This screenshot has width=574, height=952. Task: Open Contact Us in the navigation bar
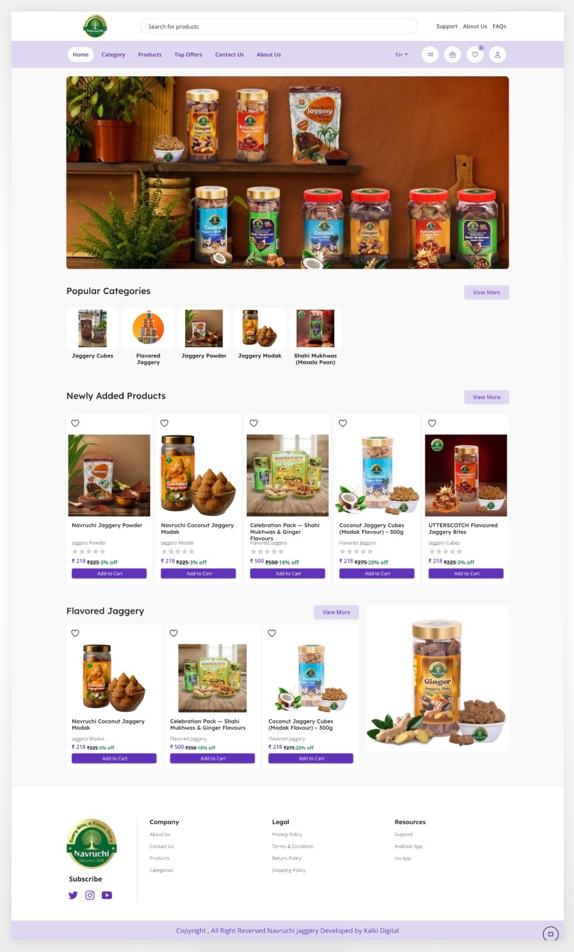click(x=229, y=54)
